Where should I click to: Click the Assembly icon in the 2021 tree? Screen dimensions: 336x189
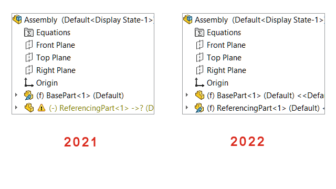(x=17, y=19)
